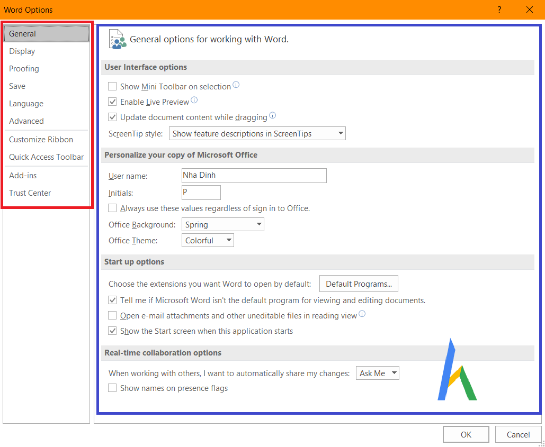This screenshot has width=545, height=447.
Task: Go to the Save category
Action: [x=46, y=86]
